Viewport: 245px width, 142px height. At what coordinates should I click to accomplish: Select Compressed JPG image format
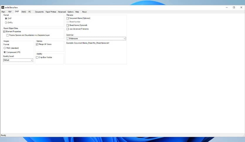5,52
